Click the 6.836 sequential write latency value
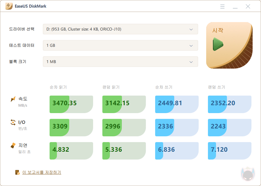The height and width of the screenshot is (186, 261). (166, 149)
